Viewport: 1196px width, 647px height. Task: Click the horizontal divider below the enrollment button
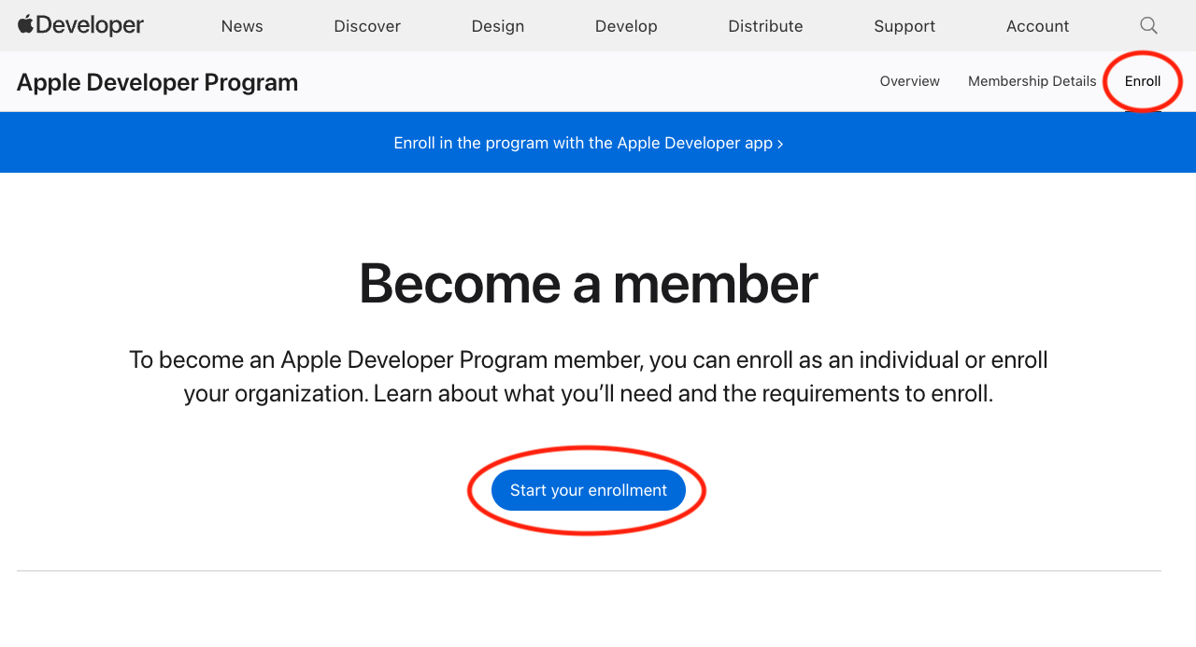point(589,570)
